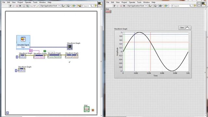Open Help menu in front panel window
The image size is (208, 117).
click(x=153, y=2)
